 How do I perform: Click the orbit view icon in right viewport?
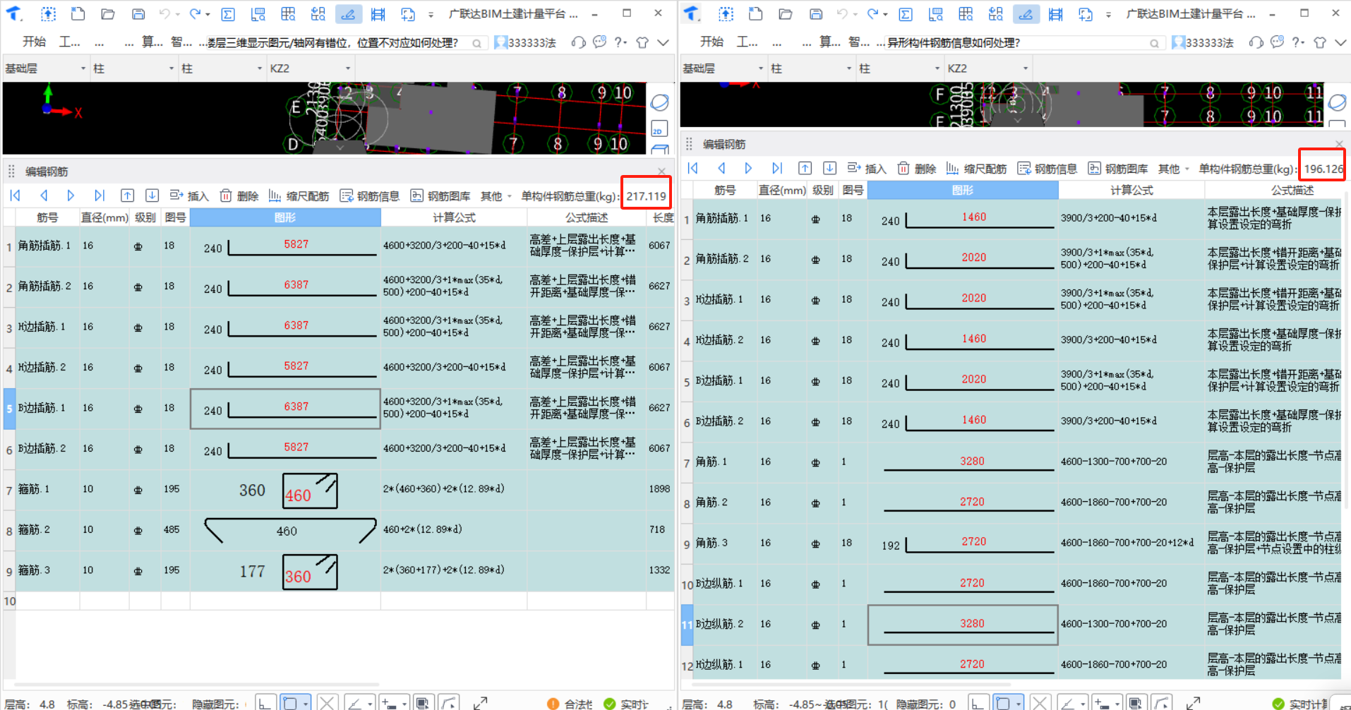point(1337,103)
